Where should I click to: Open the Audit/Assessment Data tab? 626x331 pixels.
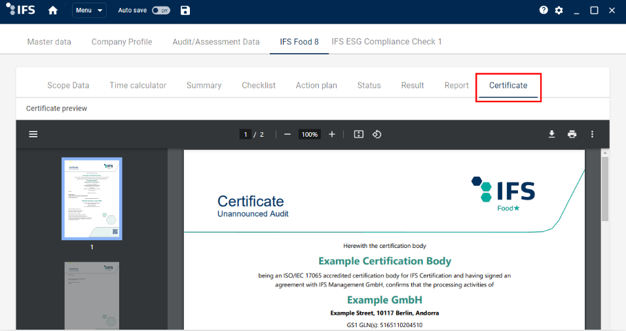(216, 42)
